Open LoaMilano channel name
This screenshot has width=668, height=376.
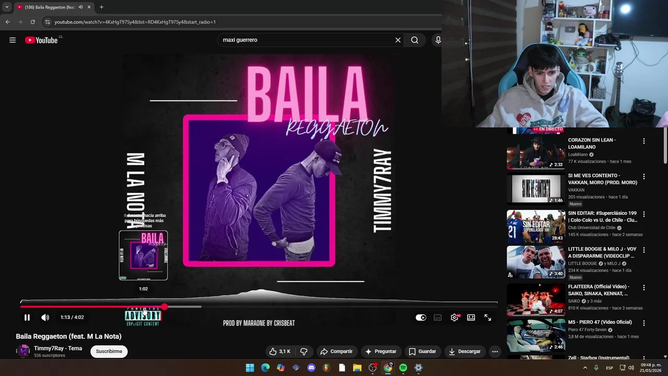pos(578,155)
